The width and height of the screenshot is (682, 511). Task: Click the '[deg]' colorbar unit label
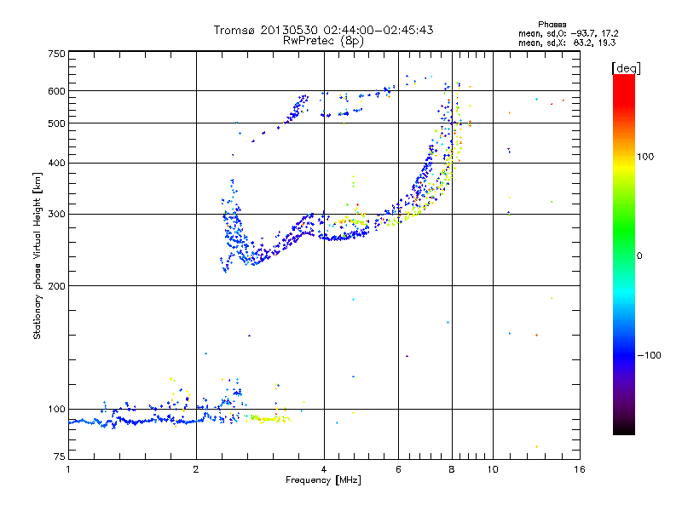tap(626, 68)
